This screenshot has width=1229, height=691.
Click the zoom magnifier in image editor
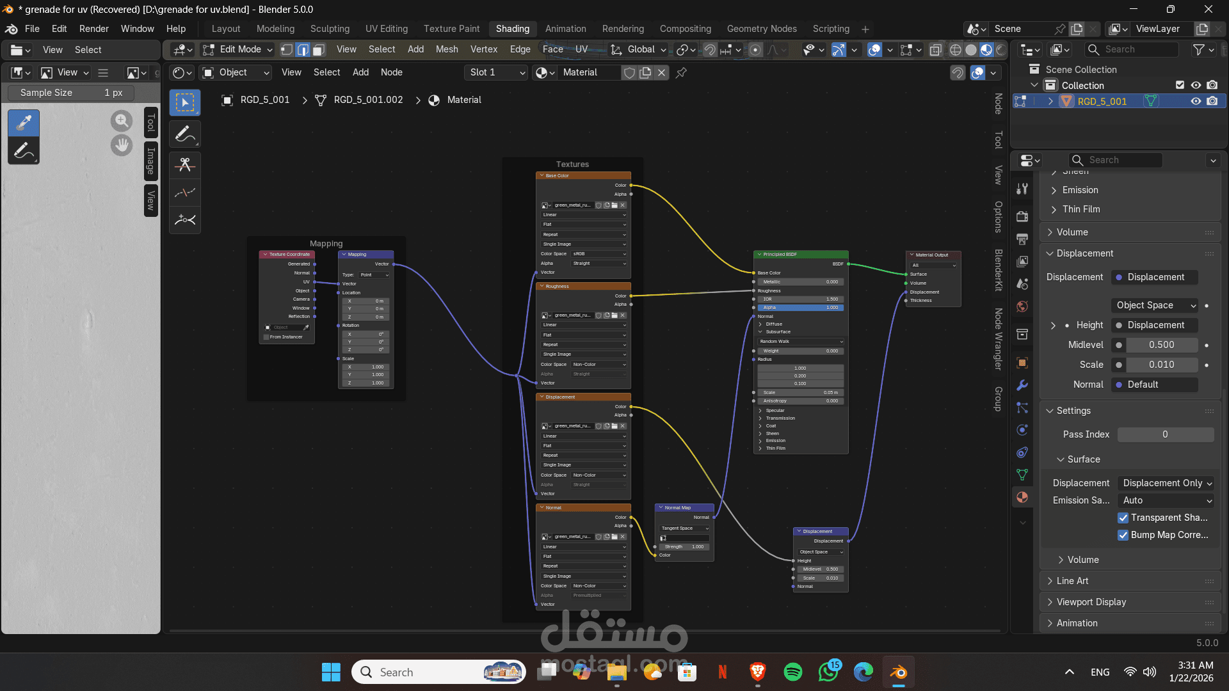pyautogui.click(x=121, y=120)
